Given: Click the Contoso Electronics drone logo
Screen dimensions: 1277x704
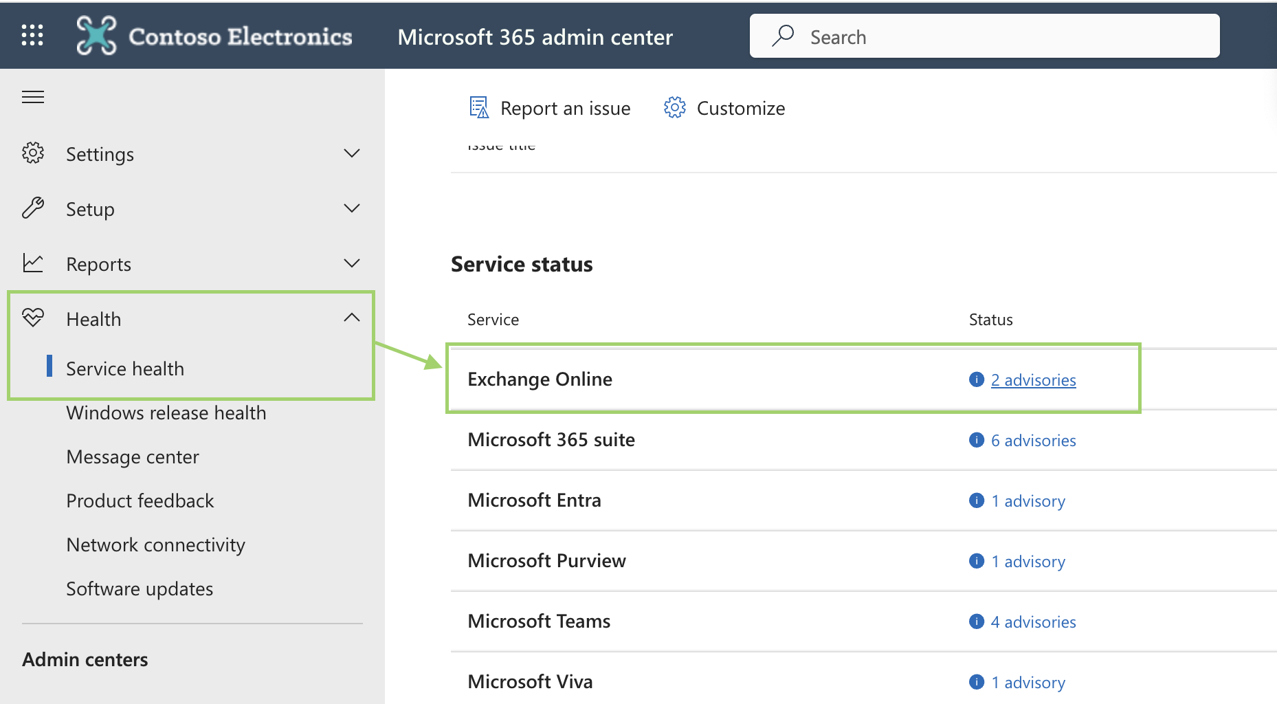Looking at the screenshot, I should tap(96, 35).
